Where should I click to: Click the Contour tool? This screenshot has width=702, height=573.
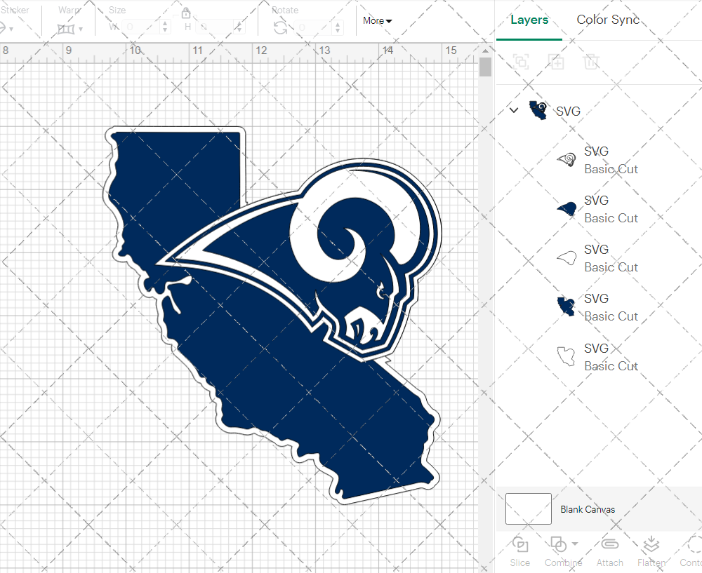pos(691,551)
